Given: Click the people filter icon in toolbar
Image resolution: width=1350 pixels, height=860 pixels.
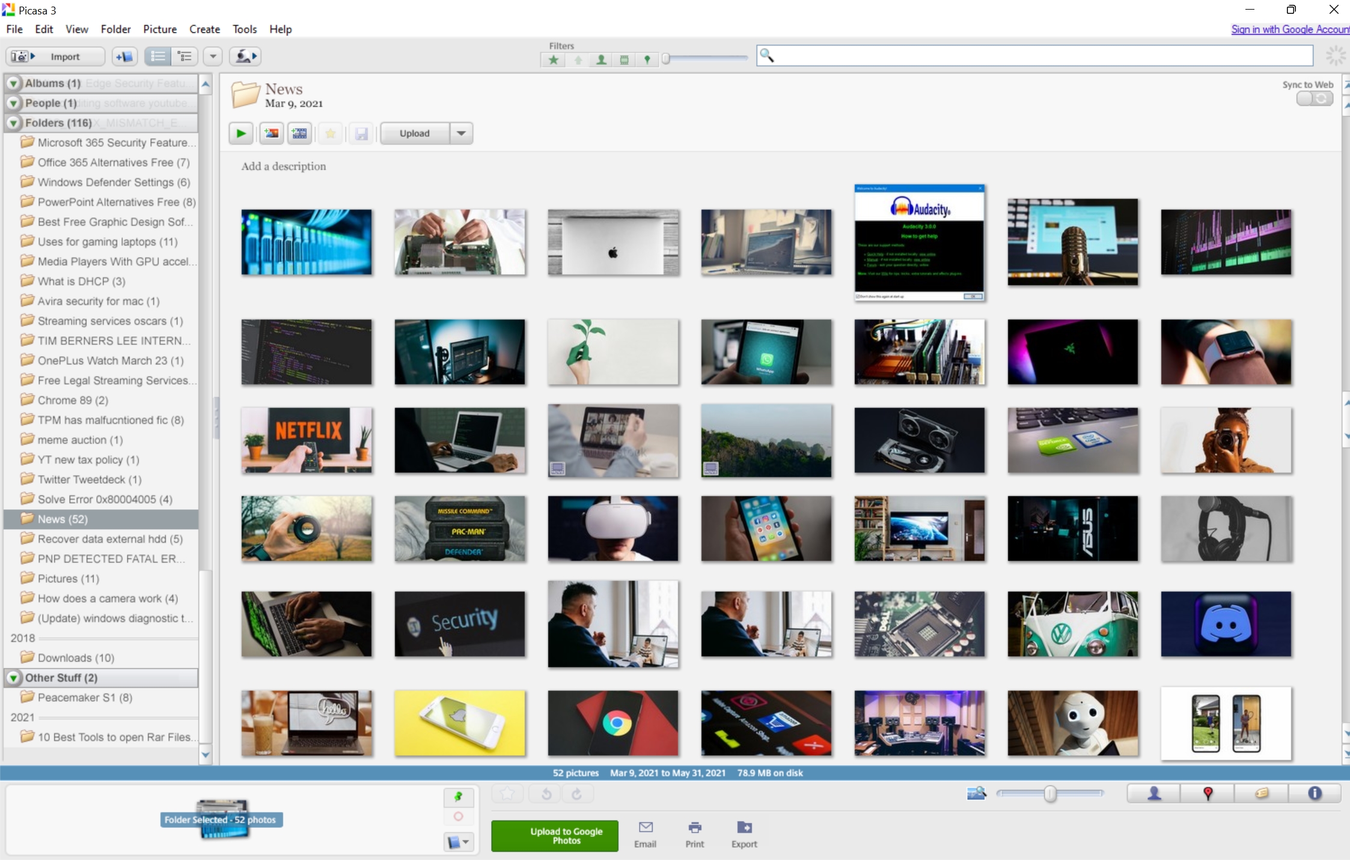Looking at the screenshot, I should coord(601,57).
